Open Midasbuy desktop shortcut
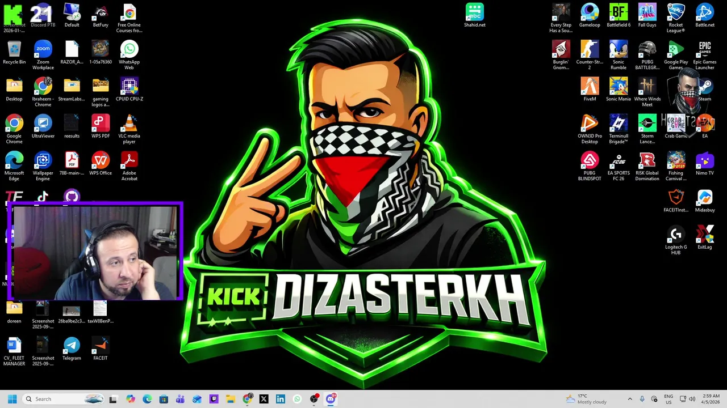 click(705, 201)
